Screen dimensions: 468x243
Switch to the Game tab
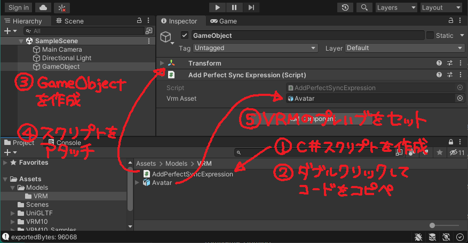(x=224, y=21)
